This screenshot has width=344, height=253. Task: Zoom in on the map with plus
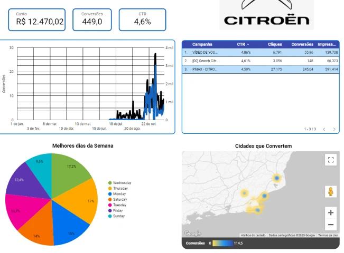[x=331, y=212]
